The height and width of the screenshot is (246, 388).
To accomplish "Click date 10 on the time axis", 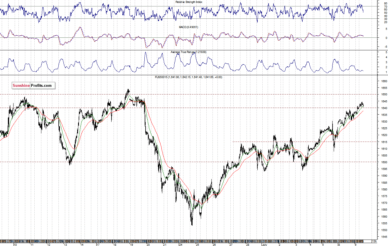I will tap(15, 244).
